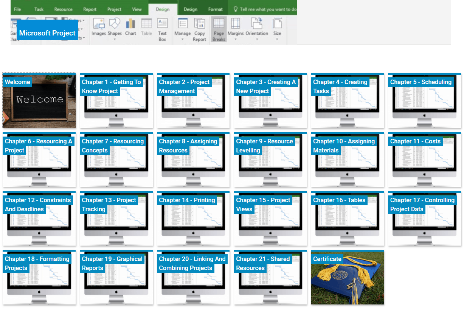Switch to the Resource ribbon tab
This screenshot has height=312, width=464.
[63, 9]
